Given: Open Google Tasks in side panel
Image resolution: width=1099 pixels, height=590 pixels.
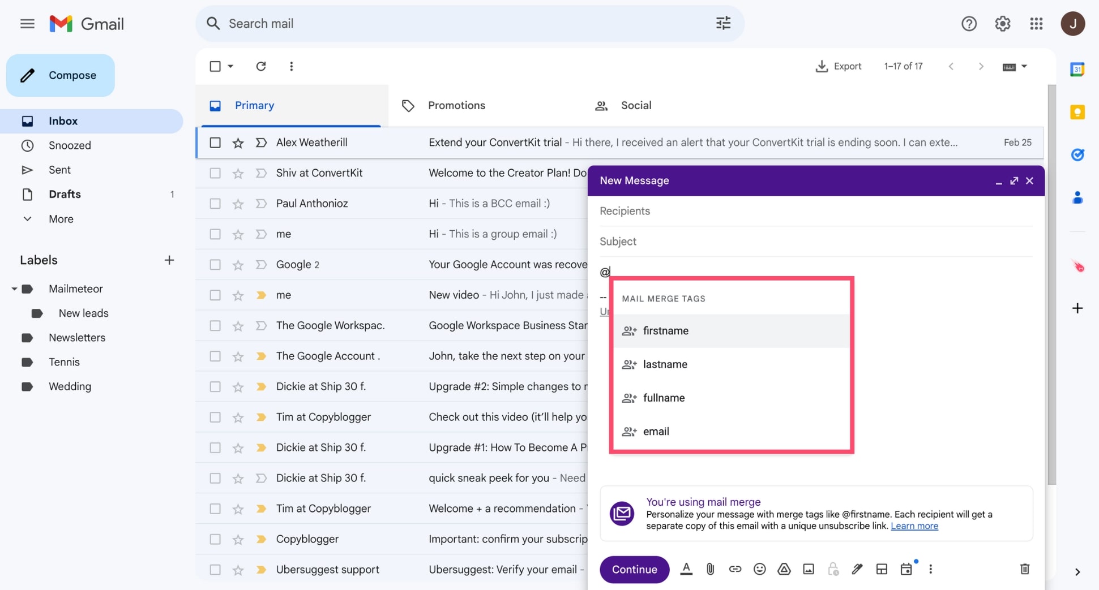Looking at the screenshot, I should point(1077,154).
